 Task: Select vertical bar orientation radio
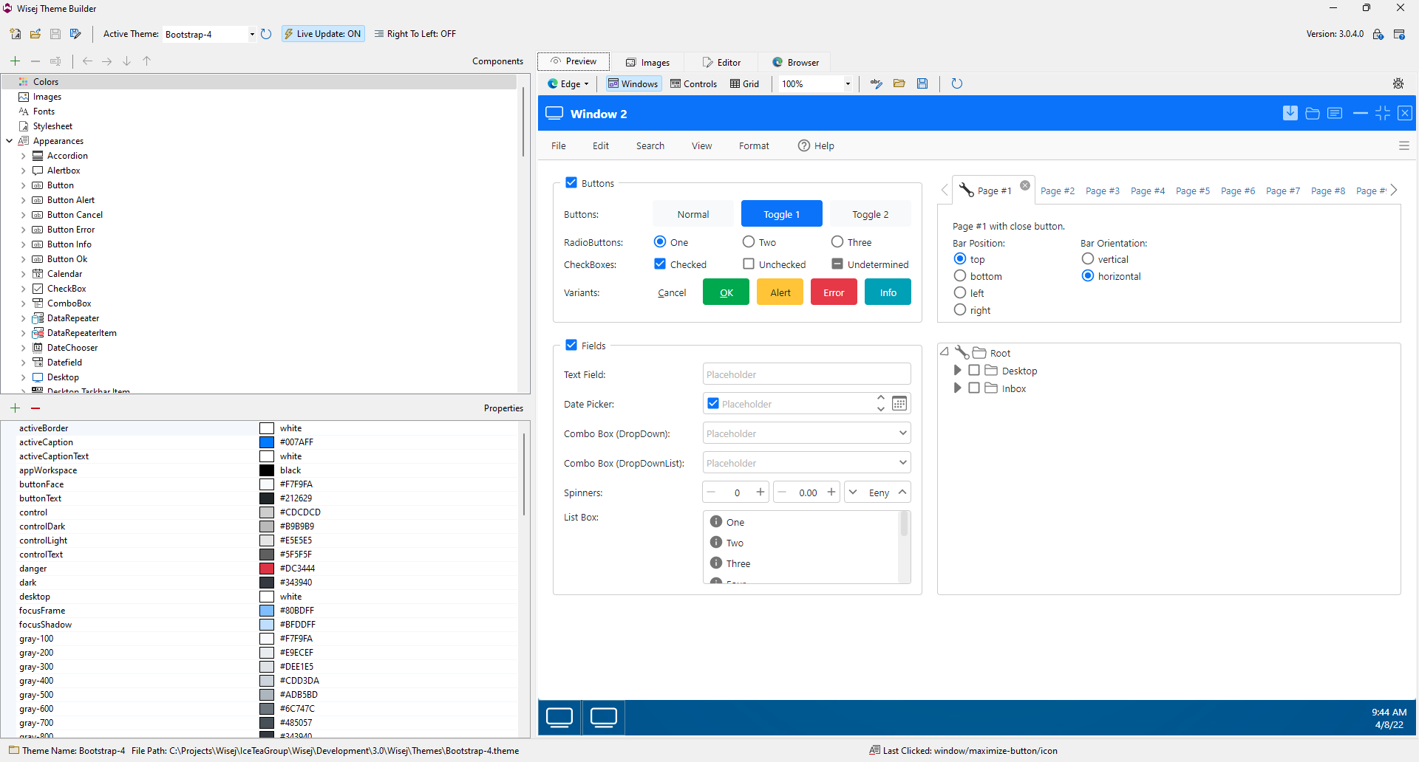(1088, 258)
